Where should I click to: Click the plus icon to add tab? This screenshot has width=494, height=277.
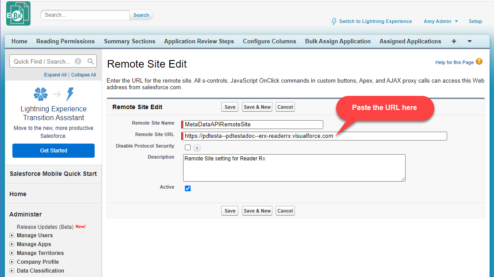tap(454, 41)
